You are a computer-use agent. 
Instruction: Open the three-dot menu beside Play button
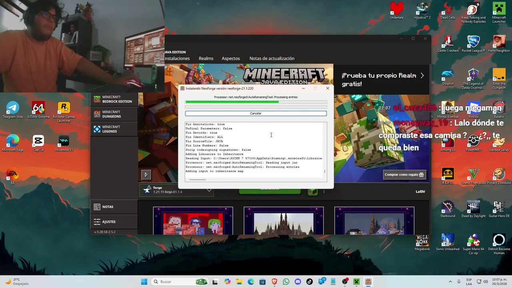point(324,192)
